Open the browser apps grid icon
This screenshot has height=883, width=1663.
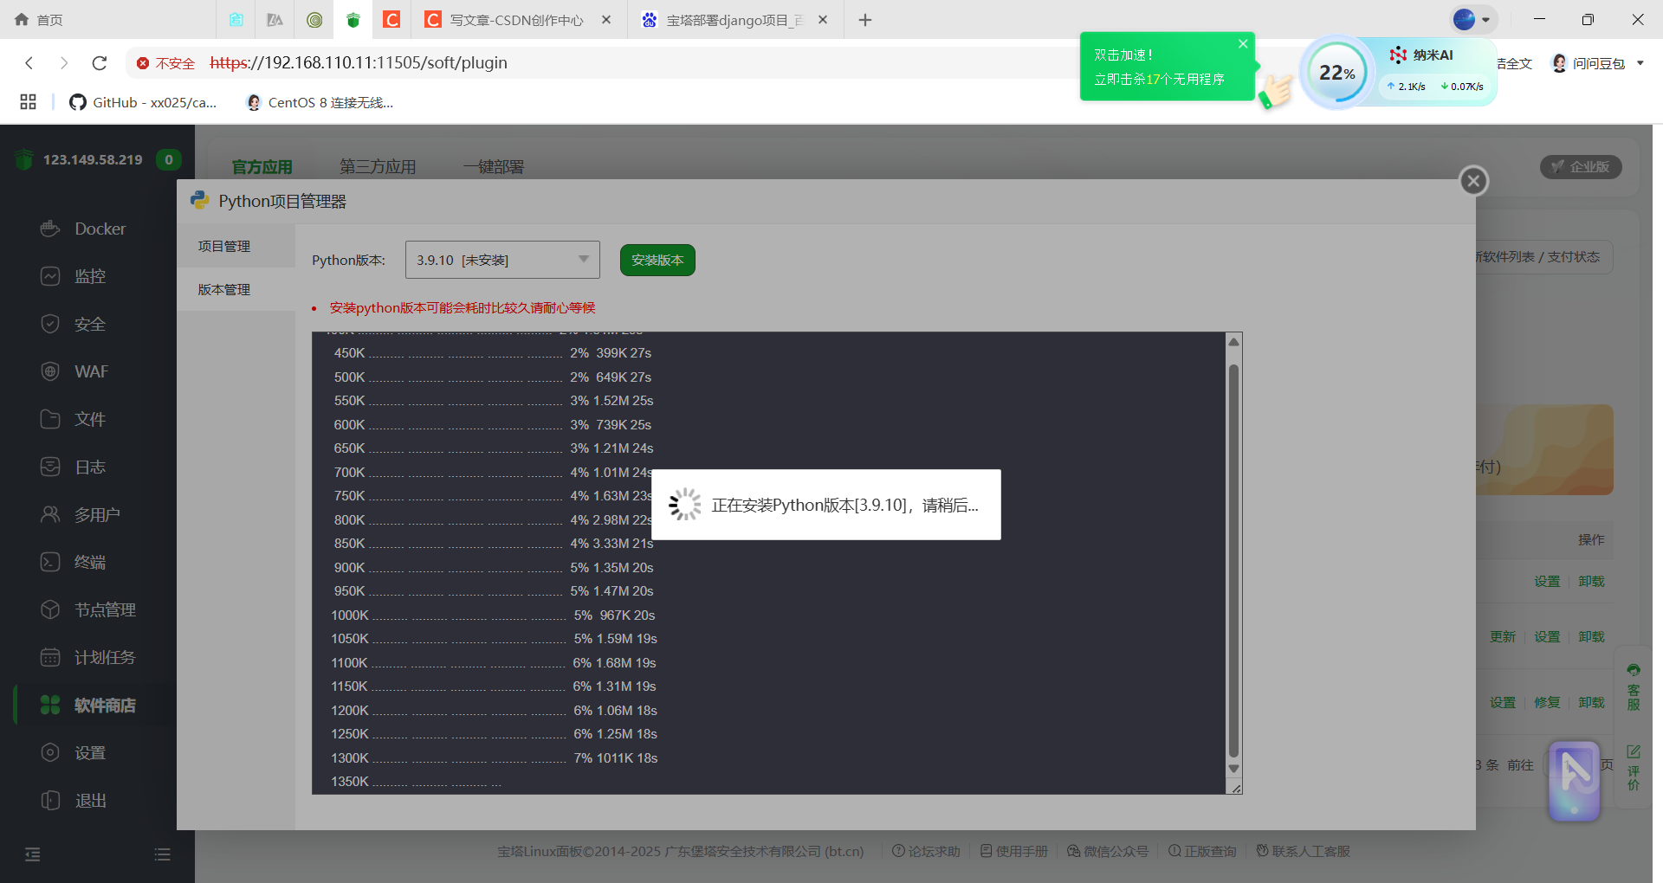(28, 102)
